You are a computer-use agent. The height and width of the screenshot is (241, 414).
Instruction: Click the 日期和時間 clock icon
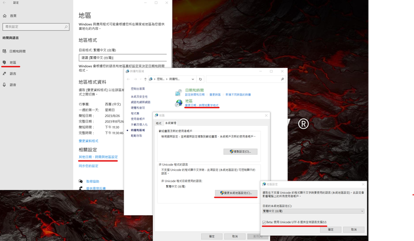coord(178,93)
